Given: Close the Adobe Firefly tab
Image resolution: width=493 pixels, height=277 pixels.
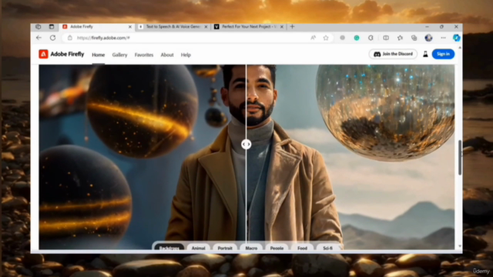Looking at the screenshot, I should point(130,27).
